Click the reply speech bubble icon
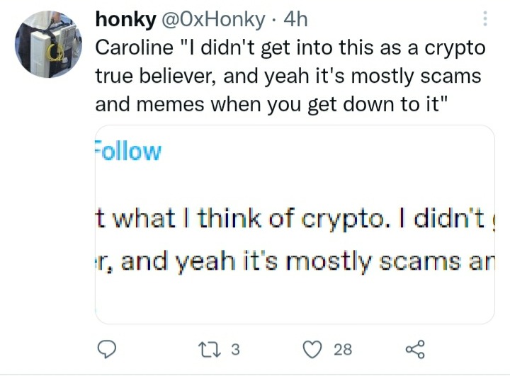Image resolution: width=510 pixels, height=376 pixels. coord(106,349)
